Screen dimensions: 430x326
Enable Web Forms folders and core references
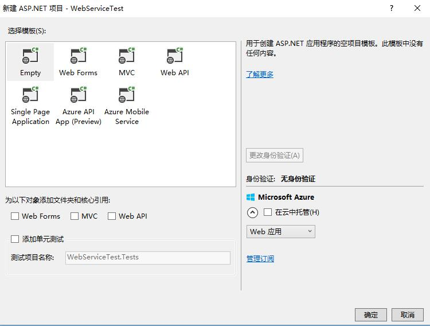pyautogui.click(x=15, y=216)
